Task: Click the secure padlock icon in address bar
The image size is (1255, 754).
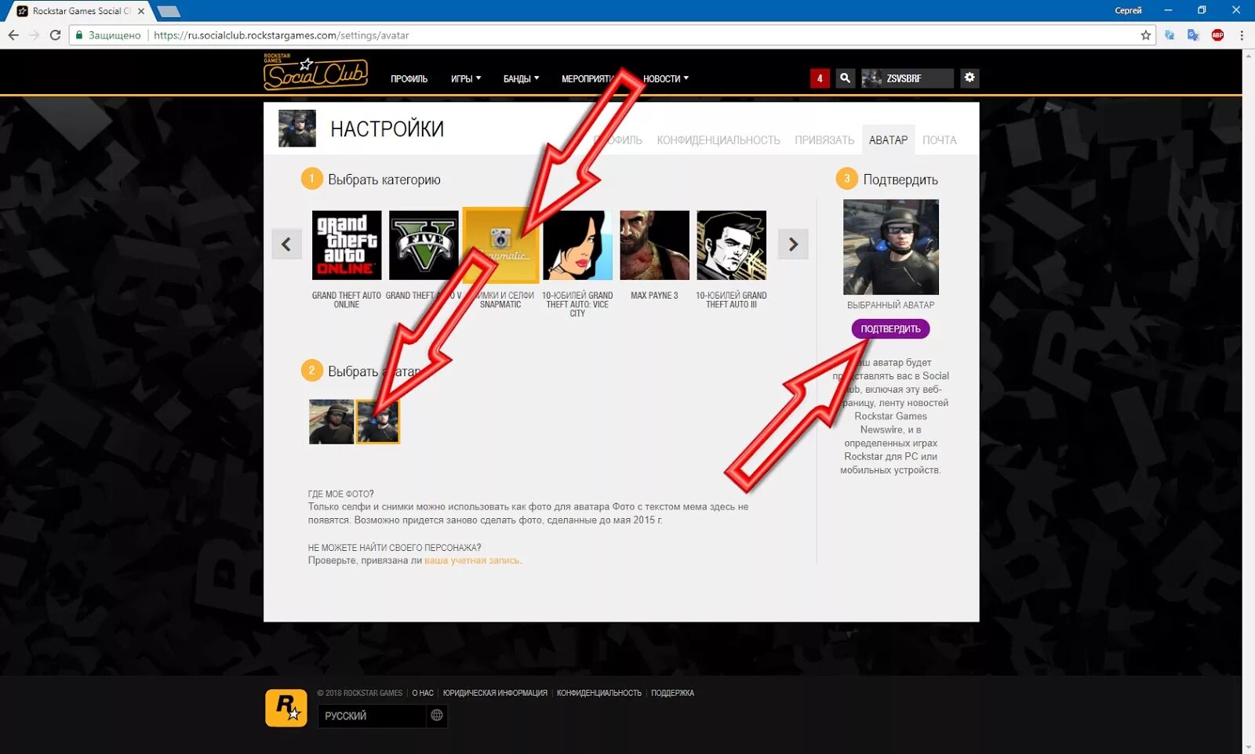Action: [79, 34]
